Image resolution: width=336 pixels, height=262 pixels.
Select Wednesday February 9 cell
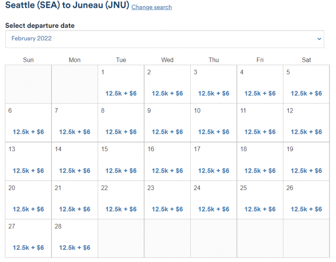click(x=167, y=122)
